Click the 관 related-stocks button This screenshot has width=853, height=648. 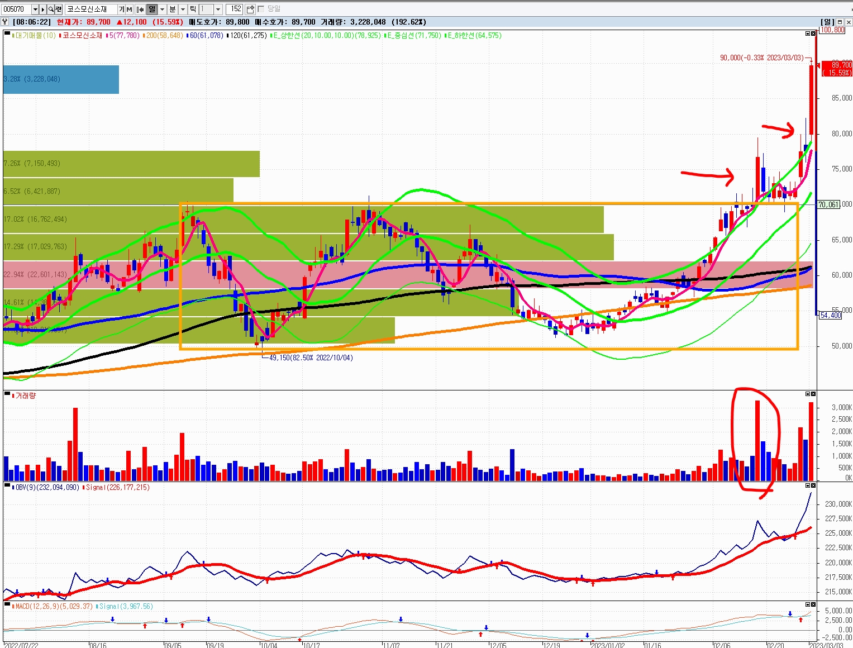click(x=58, y=9)
